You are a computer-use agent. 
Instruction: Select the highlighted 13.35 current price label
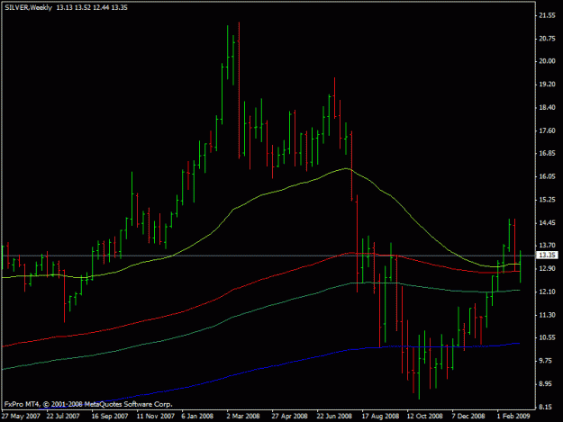point(547,255)
